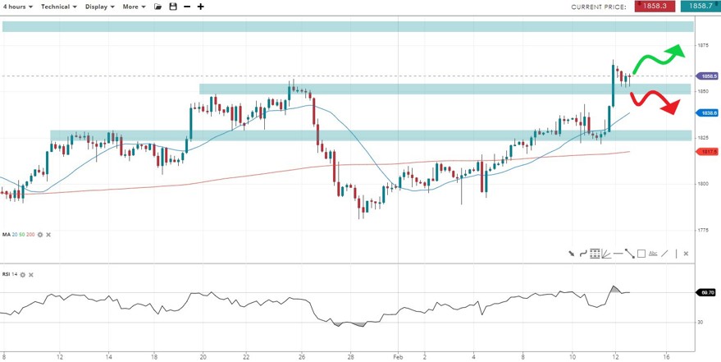The width and height of the screenshot is (721, 362).
Task: Click the red sell price 1858.3
Action: pos(654,6)
